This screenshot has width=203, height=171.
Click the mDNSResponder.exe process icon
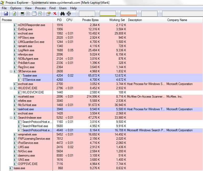tap(15, 25)
